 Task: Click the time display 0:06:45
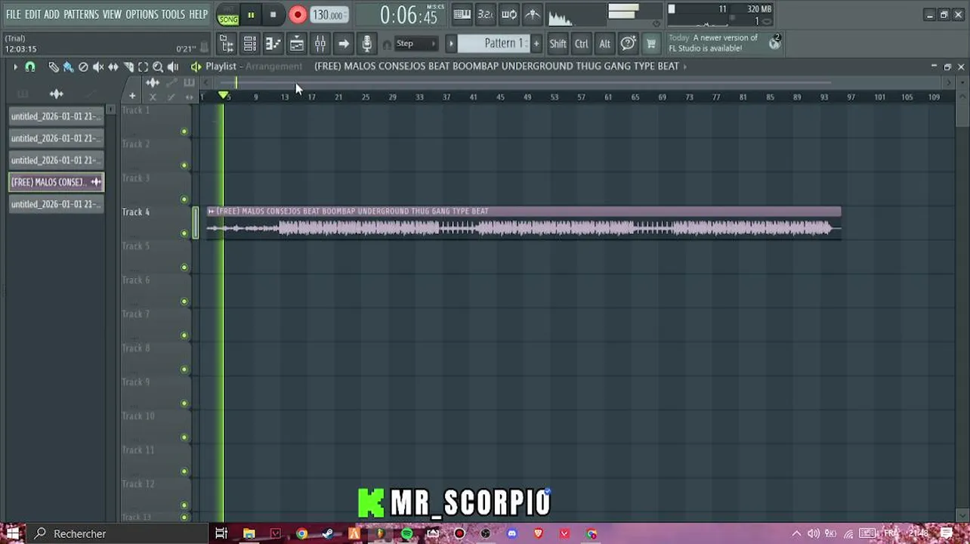(x=409, y=14)
